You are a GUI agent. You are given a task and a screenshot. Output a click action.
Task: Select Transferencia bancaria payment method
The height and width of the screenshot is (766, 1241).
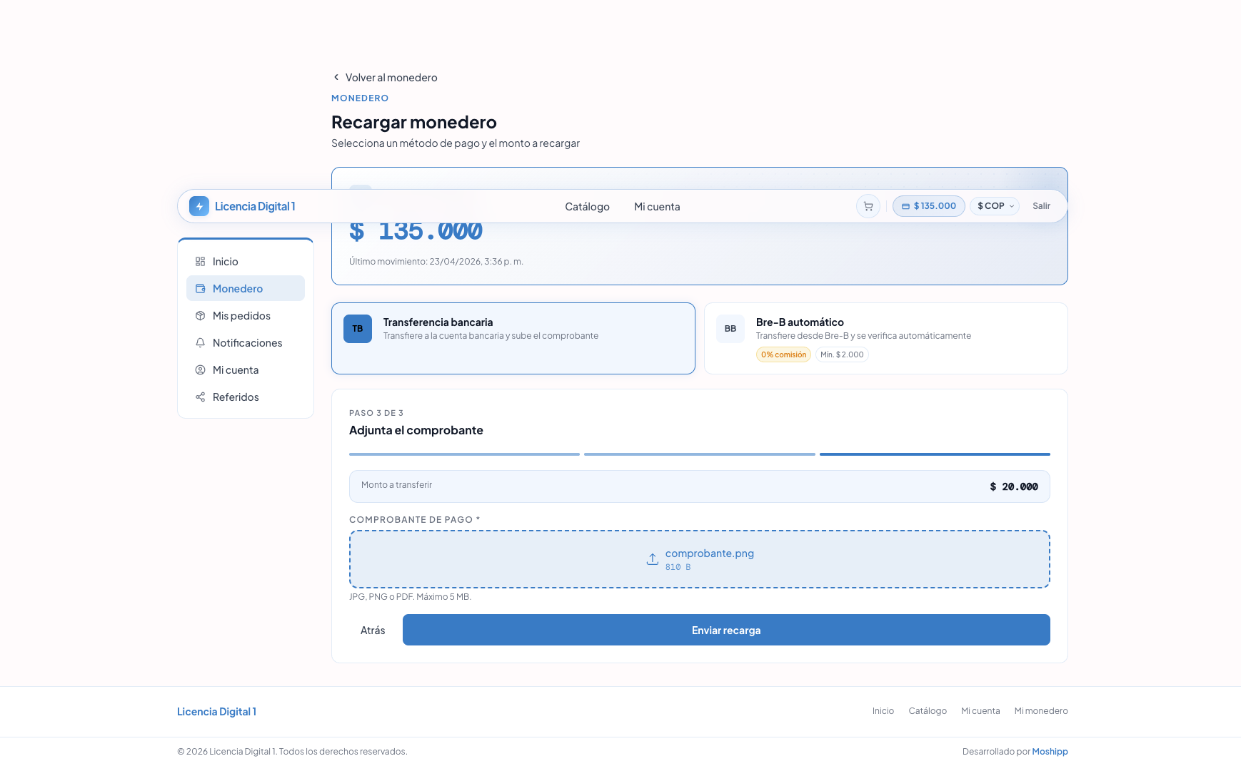[513, 338]
